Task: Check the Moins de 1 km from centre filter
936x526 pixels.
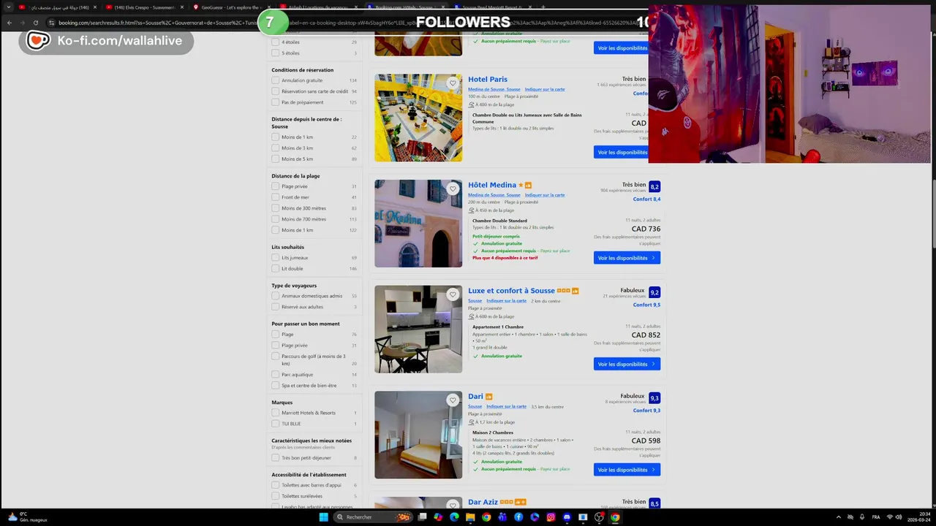Action: [x=276, y=137]
